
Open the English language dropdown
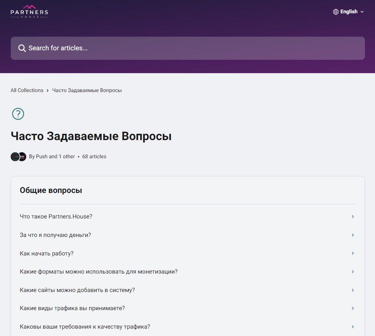click(348, 12)
